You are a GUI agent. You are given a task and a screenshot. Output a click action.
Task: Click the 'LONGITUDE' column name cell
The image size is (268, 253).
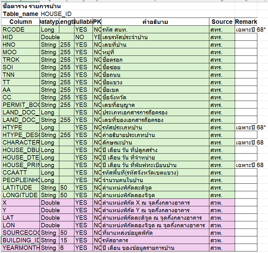[x=20, y=195]
